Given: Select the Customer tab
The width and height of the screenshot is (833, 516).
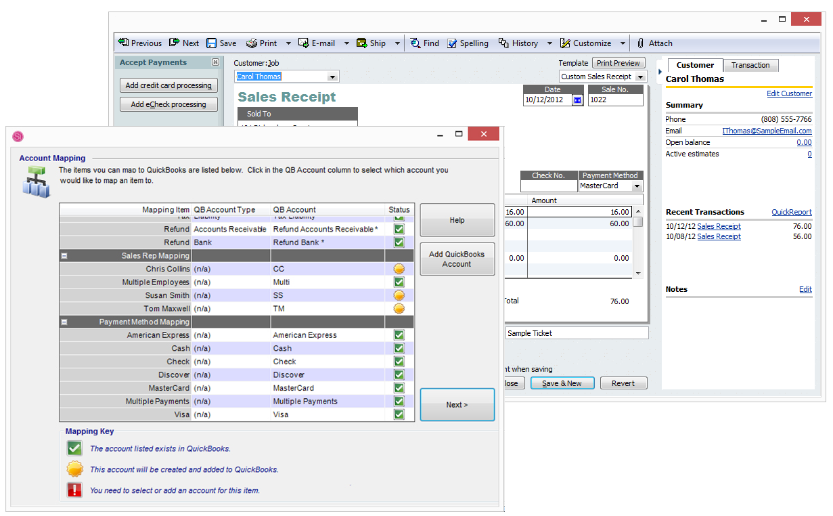Looking at the screenshot, I should click(695, 65).
